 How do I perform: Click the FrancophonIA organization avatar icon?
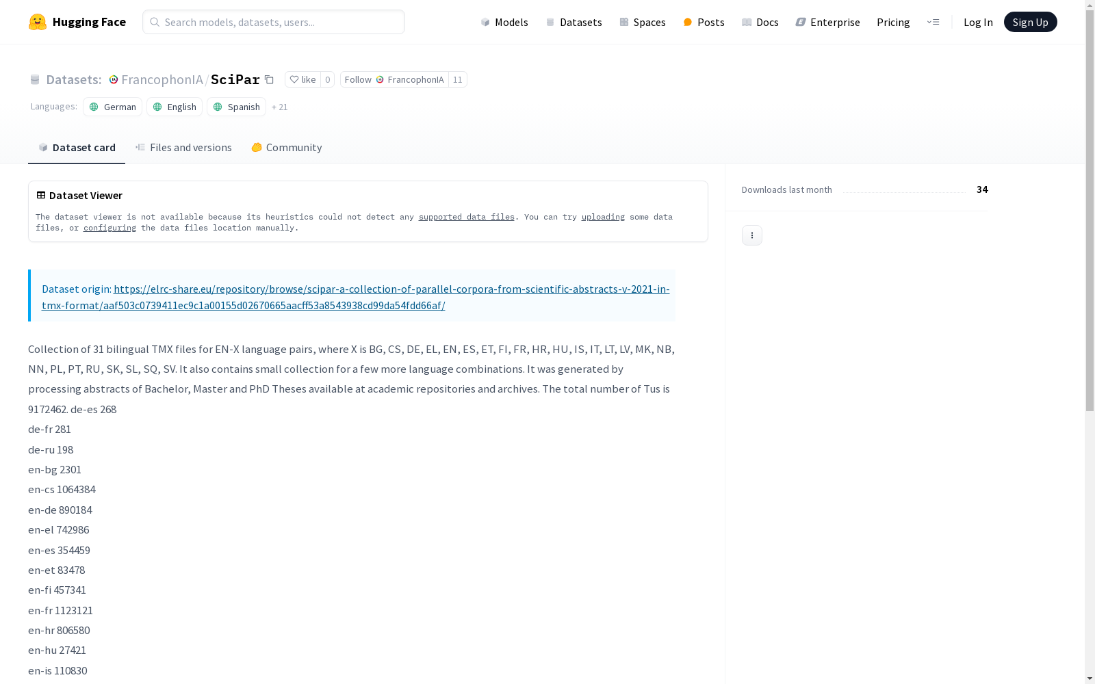114,79
